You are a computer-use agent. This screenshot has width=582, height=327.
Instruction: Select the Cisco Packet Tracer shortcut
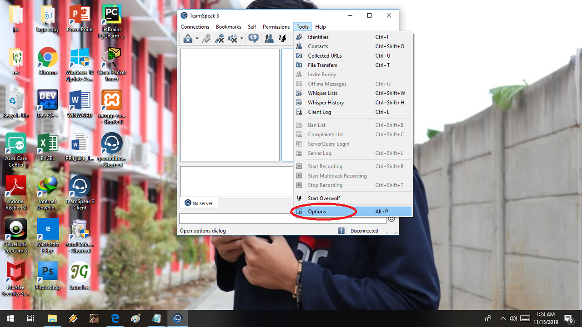(x=111, y=64)
